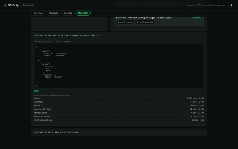The height and width of the screenshot is (149, 238).
Task: Open the Overview tab
Action: (38, 13)
